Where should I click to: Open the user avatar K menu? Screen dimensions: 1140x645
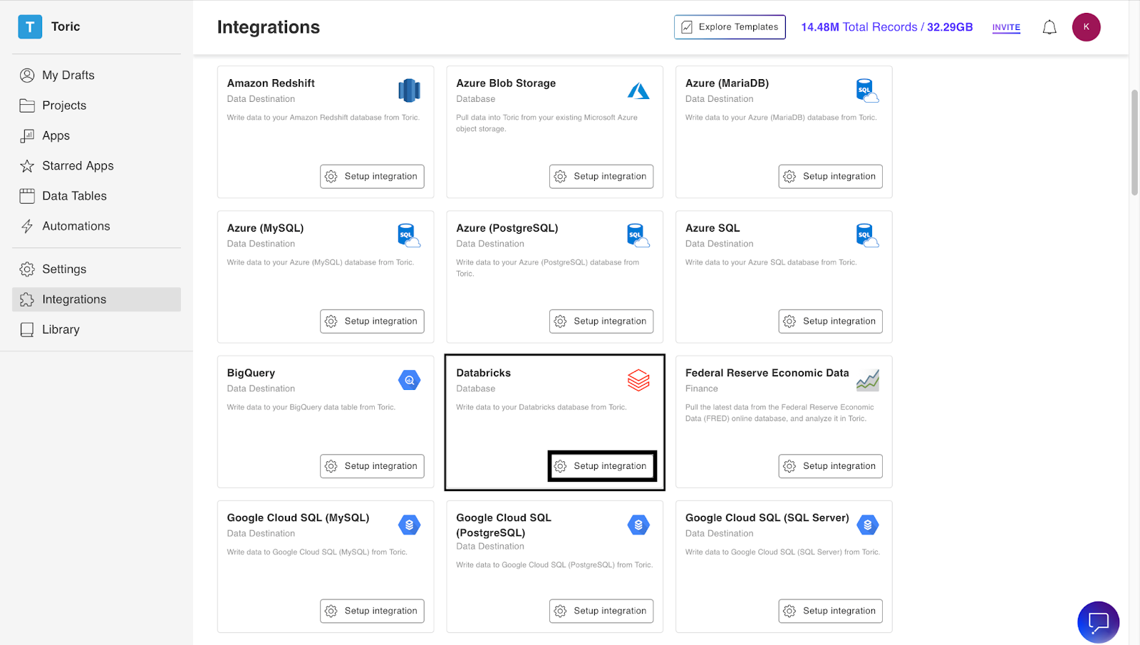point(1086,27)
